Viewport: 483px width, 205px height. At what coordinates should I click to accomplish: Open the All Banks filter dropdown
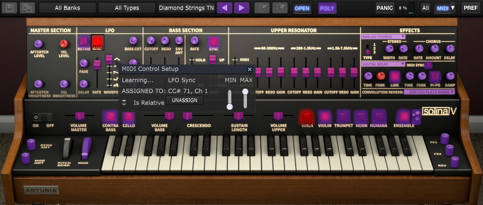pyautogui.click(x=68, y=8)
